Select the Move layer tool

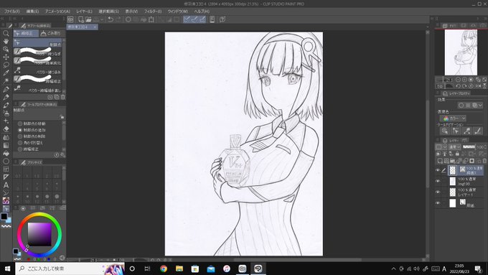tap(6, 57)
